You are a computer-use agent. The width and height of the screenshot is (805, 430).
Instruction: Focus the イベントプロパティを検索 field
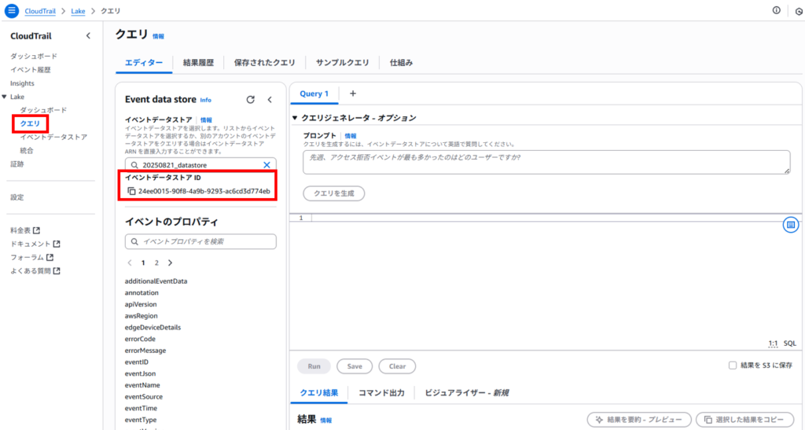[x=200, y=241]
